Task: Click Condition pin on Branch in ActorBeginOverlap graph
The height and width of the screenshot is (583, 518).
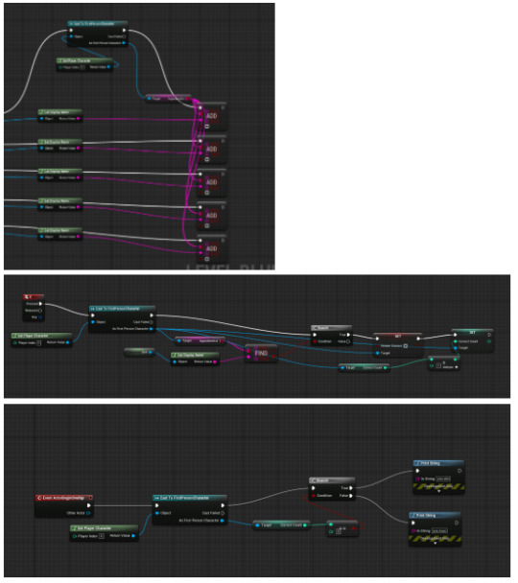Action: point(314,496)
